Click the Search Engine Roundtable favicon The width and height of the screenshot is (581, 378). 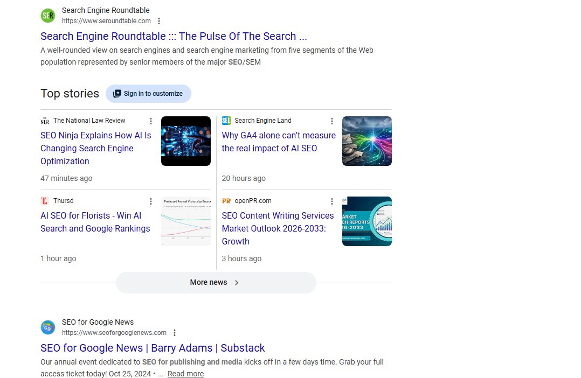coord(48,16)
